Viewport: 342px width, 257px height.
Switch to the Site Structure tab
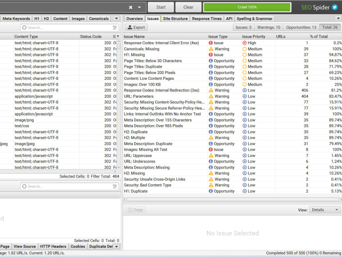[x=175, y=19]
